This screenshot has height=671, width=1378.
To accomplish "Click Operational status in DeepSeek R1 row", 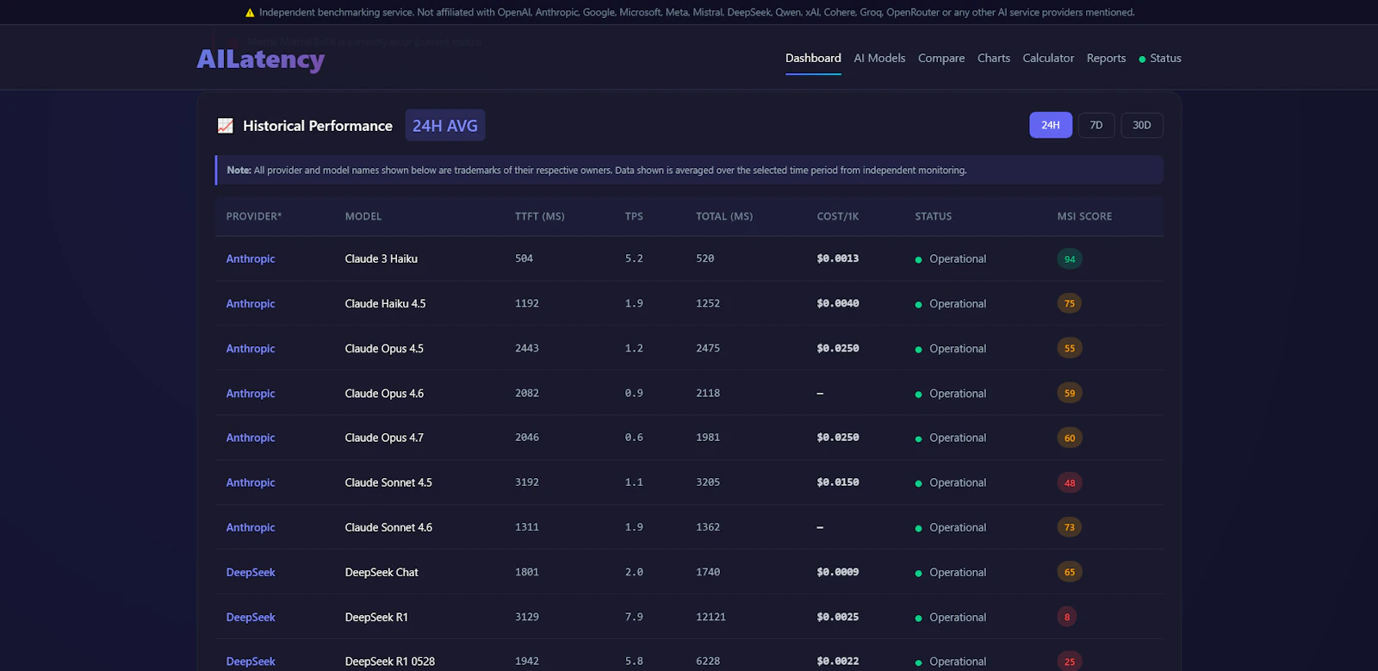I will [x=951, y=617].
